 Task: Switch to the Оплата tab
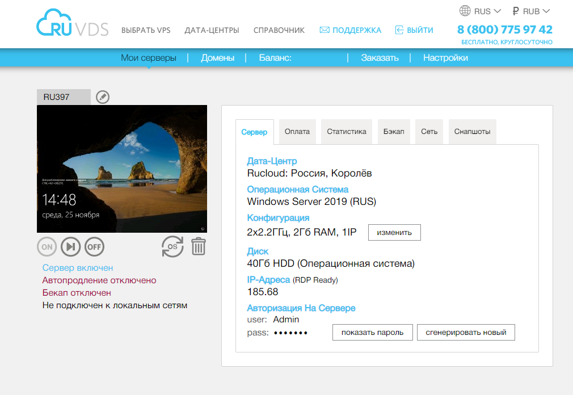pyautogui.click(x=297, y=132)
